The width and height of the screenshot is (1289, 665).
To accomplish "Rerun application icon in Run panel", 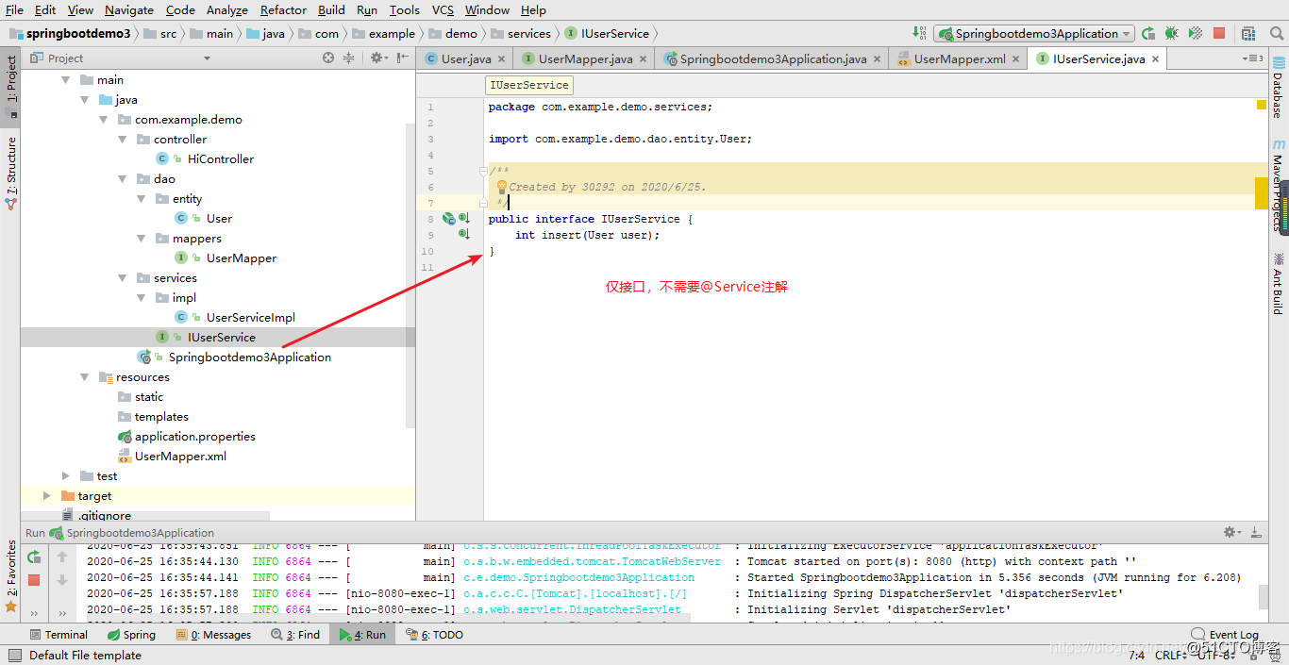I will point(34,557).
